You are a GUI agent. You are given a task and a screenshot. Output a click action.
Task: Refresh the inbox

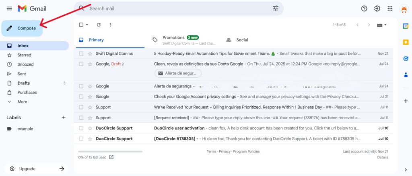[99, 25]
